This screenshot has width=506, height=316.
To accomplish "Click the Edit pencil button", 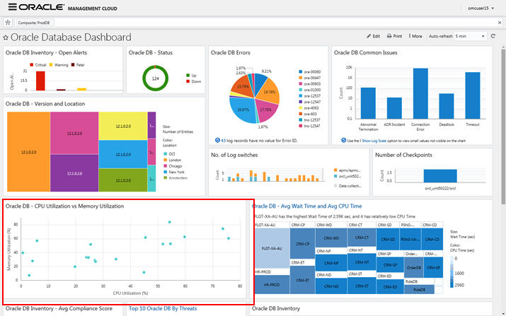I will point(374,36).
